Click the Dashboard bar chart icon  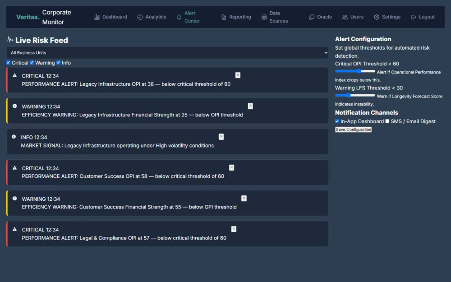97,17
